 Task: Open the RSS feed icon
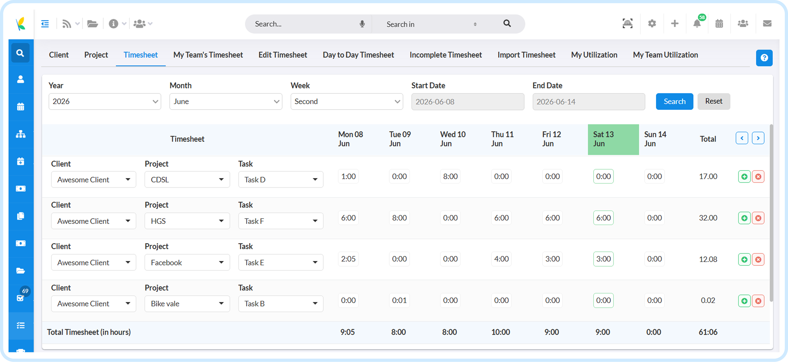66,24
